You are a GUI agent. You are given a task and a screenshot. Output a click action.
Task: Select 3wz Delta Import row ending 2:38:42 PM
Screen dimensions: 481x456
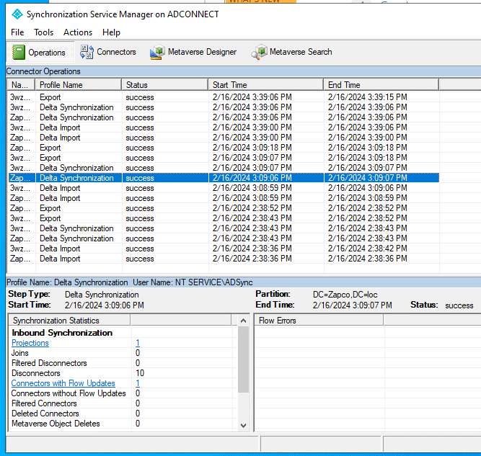tap(224, 249)
